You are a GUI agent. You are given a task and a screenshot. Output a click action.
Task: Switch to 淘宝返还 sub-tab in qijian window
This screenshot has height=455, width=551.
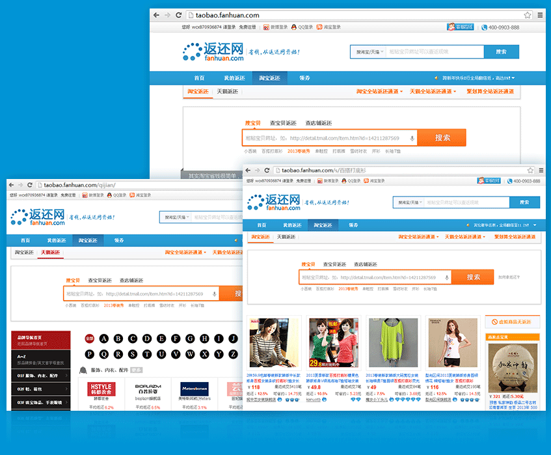24,252
